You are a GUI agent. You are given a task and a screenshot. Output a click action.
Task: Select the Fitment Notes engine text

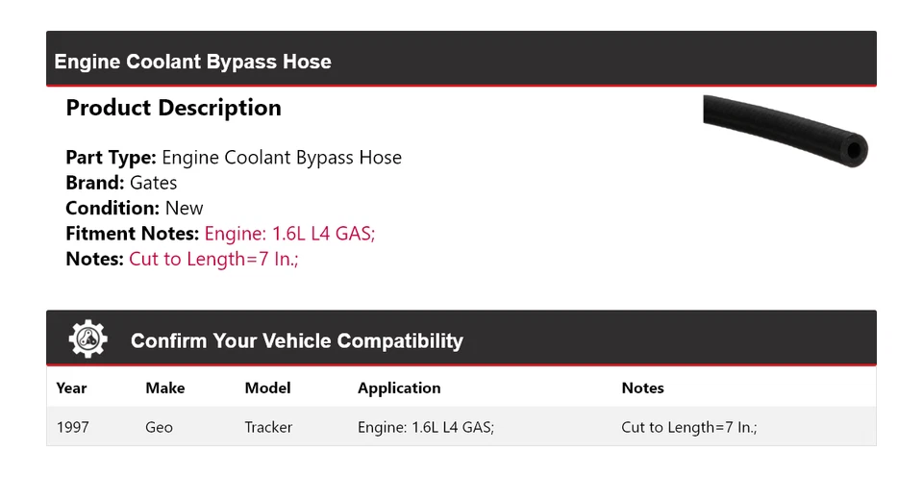289,234
